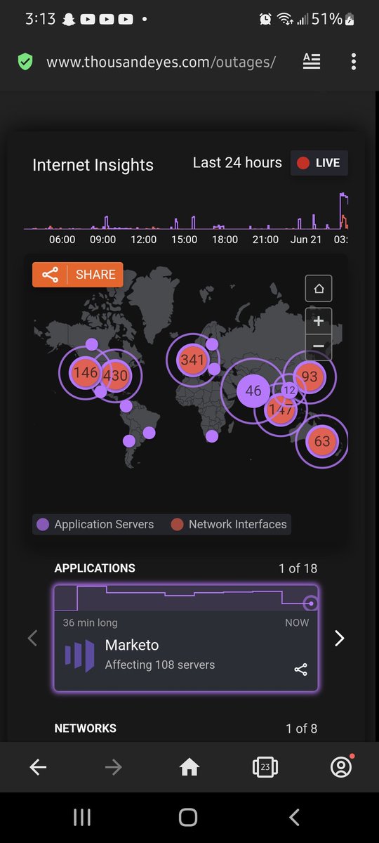Click the alarm status icon

click(265, 19)
